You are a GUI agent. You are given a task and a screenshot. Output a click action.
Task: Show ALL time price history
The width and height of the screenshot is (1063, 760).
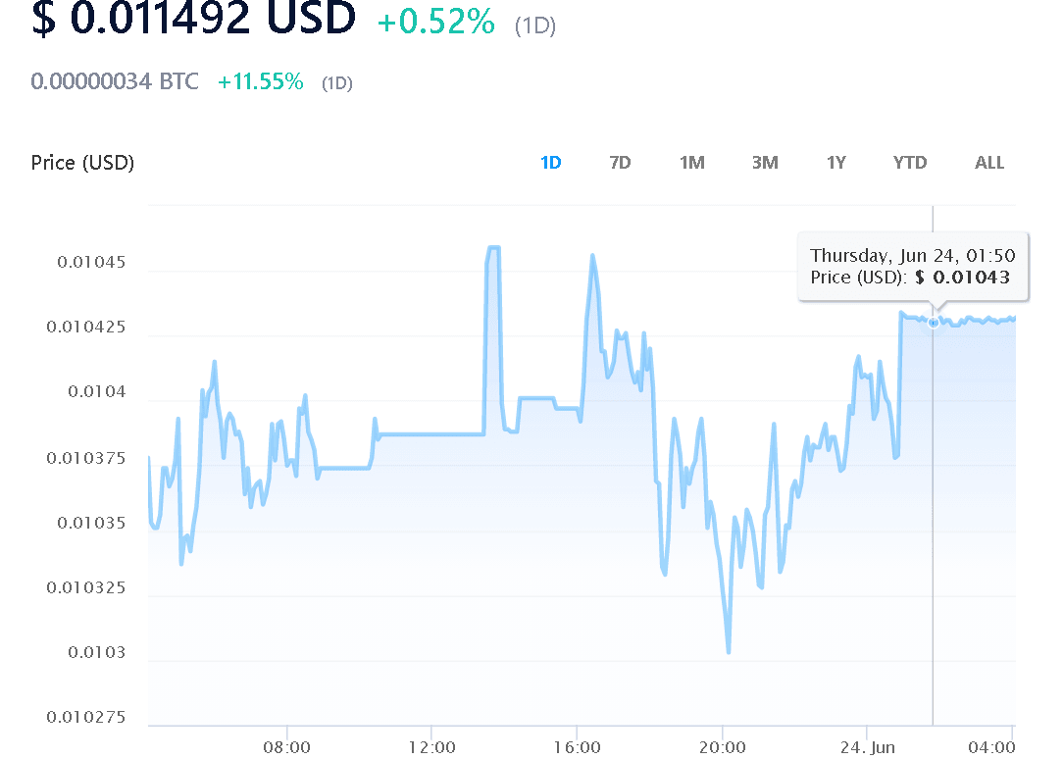point(989,163)
